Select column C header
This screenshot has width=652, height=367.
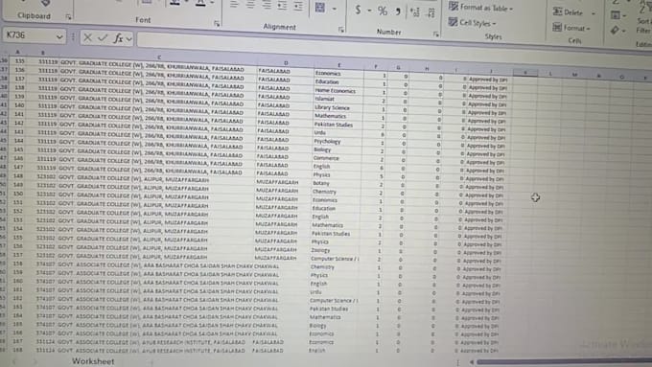click(158, 57)
